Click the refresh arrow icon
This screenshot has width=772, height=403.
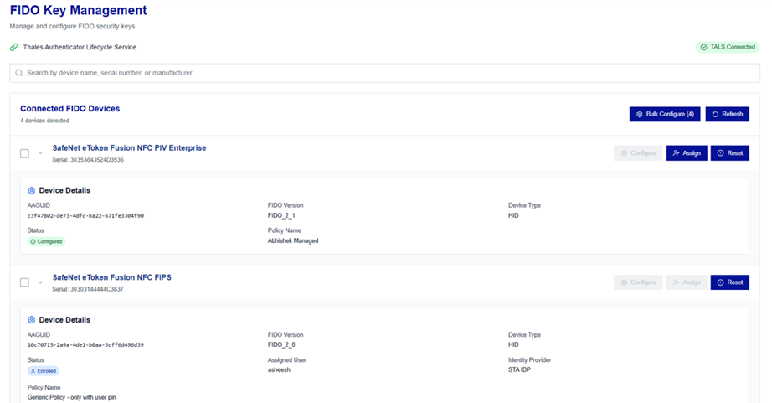[x=715, y=114]
